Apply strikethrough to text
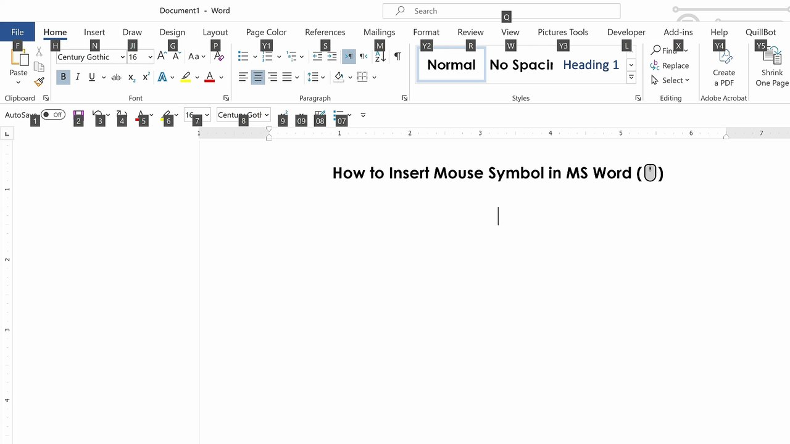Viewport: 790px width, 444px height. (x=116, y=77)
